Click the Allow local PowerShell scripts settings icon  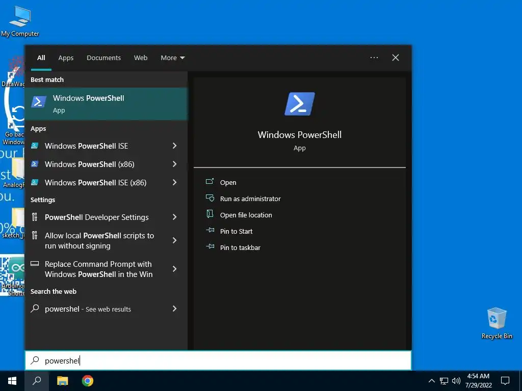(x=35, y=235)
